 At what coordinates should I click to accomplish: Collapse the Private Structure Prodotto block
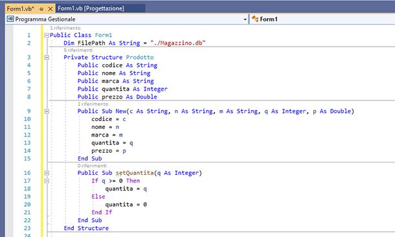[x=47, y=58]
